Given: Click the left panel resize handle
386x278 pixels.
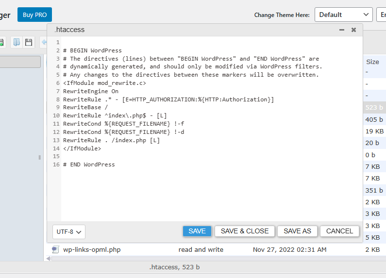Looking at the screenshot, I should pos(39,158).
